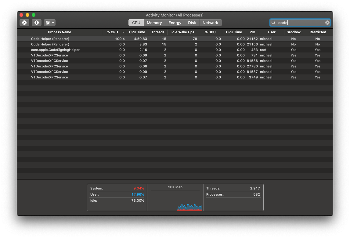Click the search magnifier icon

(x=274, y=22)
